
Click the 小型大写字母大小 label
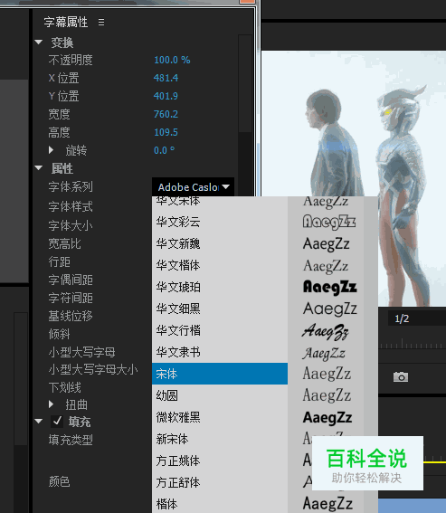(x=93, y=369)
